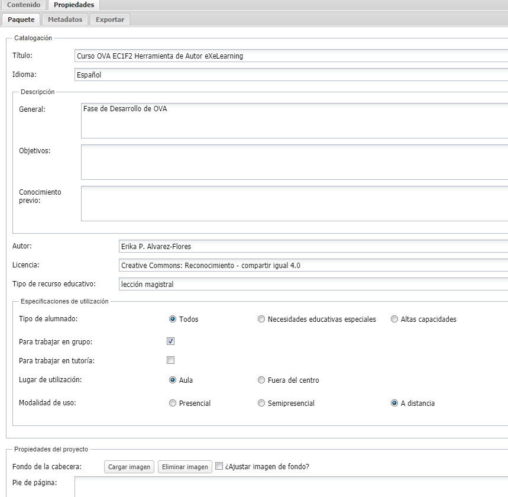
Task: Select Presencial modality radio button
Action: tap(173, 404)
